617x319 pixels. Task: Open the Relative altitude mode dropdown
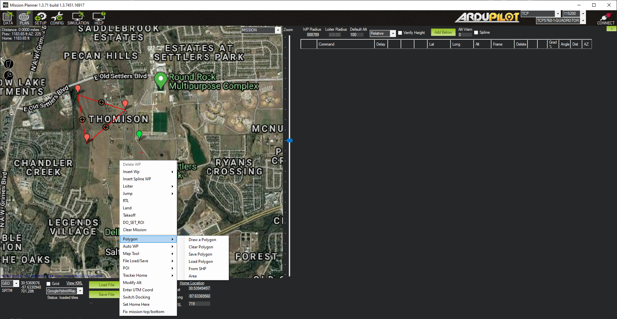[393, 33]
